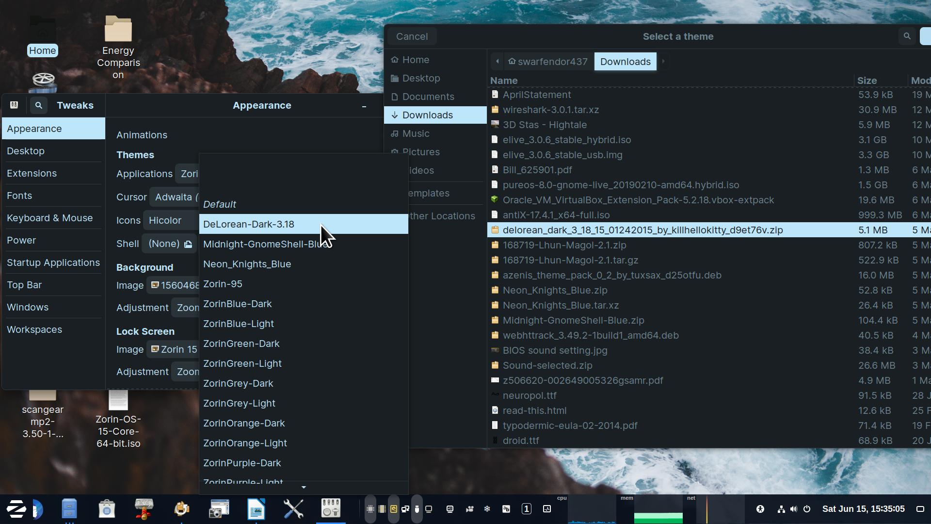Open the accessibility menu in tray
This screenshot has width=931, height=524.
(x=760, y=509)
